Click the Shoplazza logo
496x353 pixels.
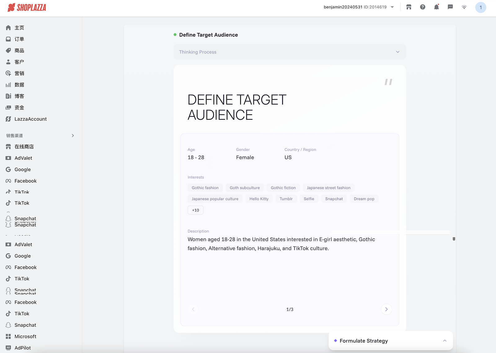click(x=27, y=7)
